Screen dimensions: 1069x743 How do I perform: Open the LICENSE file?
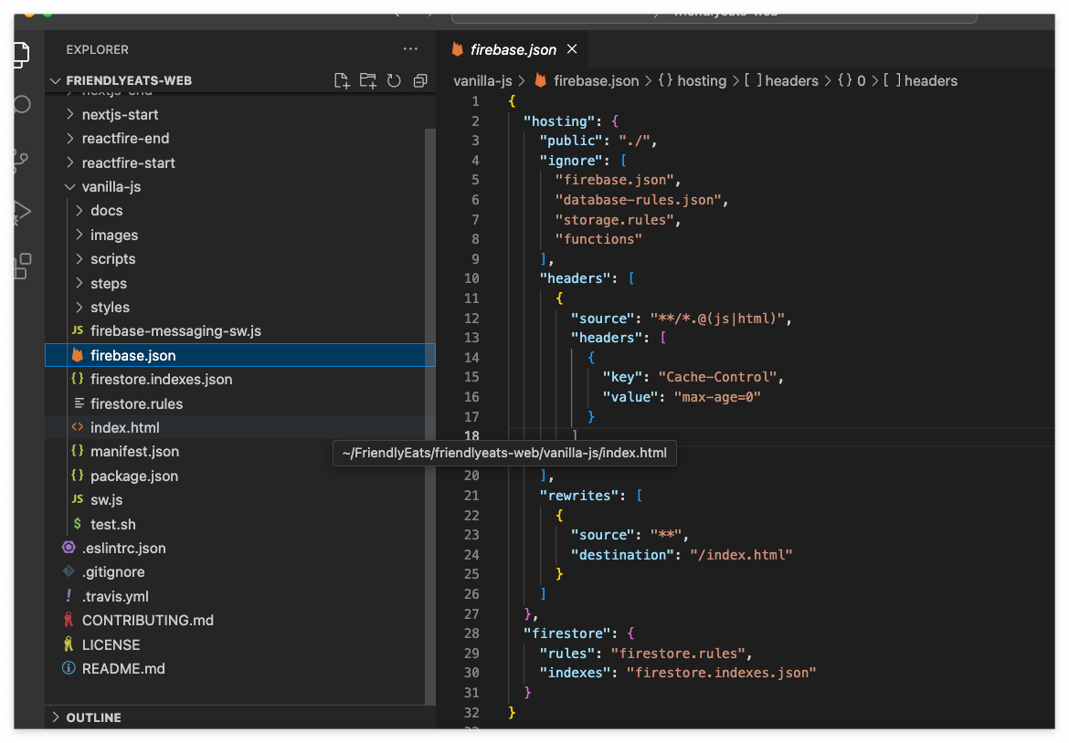pyautogui.click(x=240, y=645)
